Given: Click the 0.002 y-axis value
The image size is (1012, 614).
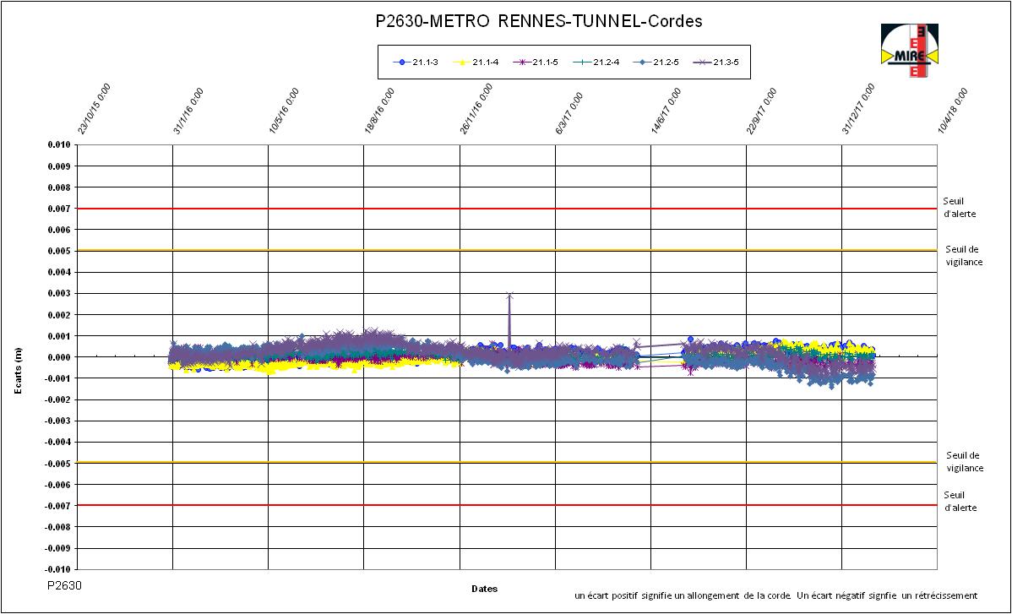Looking at the screenshot, I should click(58, 315).
